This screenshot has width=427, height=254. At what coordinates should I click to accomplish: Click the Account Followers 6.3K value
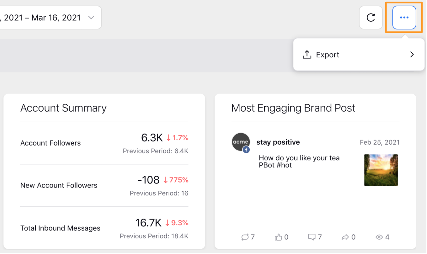point(152,138)
